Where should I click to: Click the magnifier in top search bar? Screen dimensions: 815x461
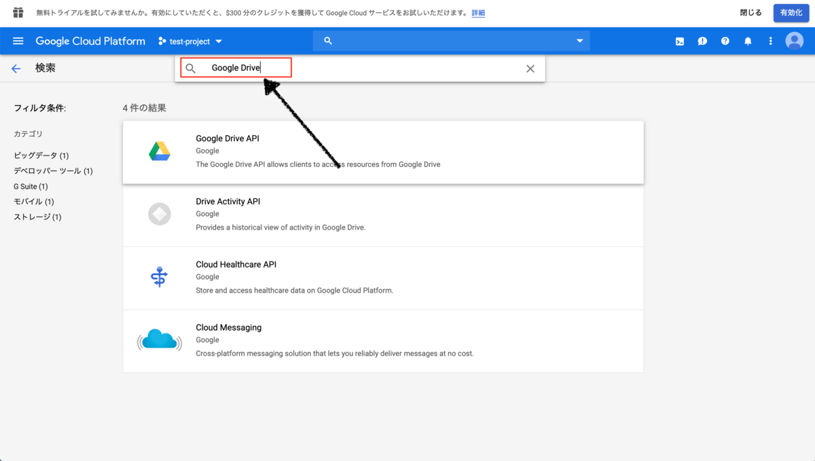328,41
